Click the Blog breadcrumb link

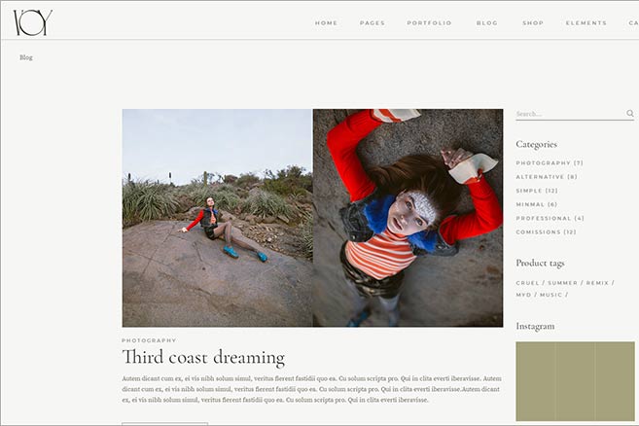[x=26, y=57]
